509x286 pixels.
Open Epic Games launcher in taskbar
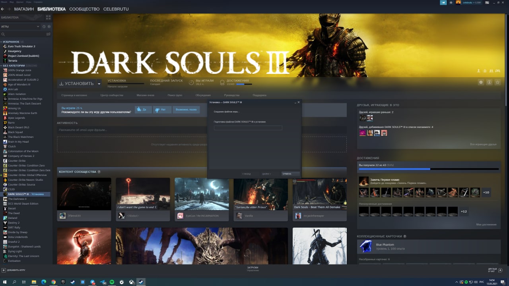[x=63, y=282]
